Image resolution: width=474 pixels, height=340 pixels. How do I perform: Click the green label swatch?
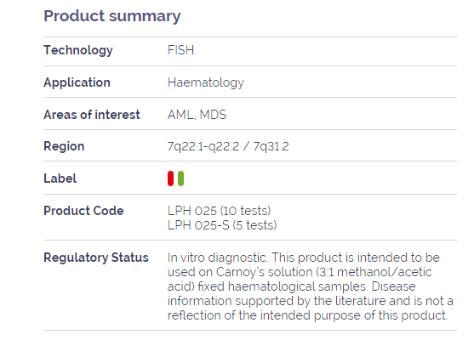180,178
